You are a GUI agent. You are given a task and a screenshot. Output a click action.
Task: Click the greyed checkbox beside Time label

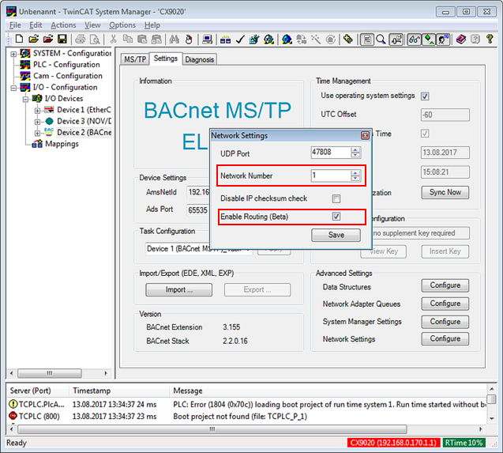[x=425, y=134]
